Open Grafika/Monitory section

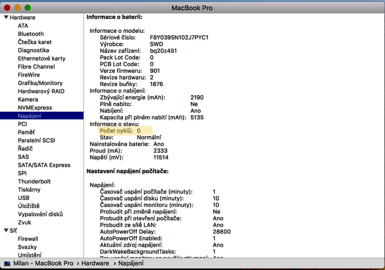pos(40,83)
